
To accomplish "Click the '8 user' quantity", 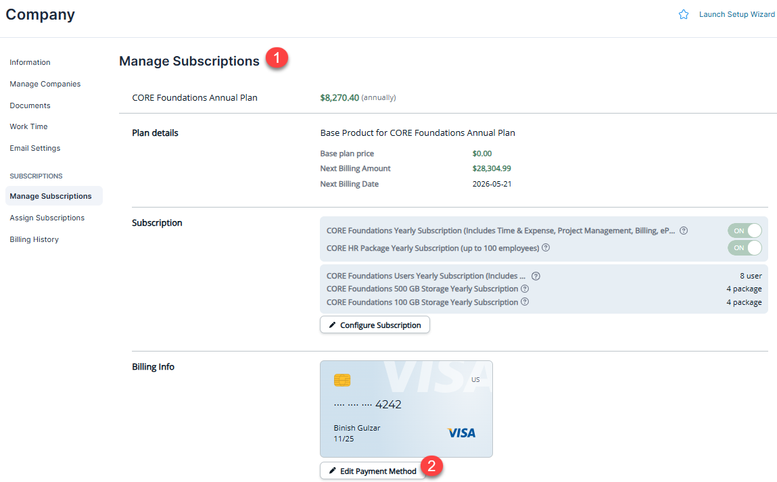I will 751,276.
